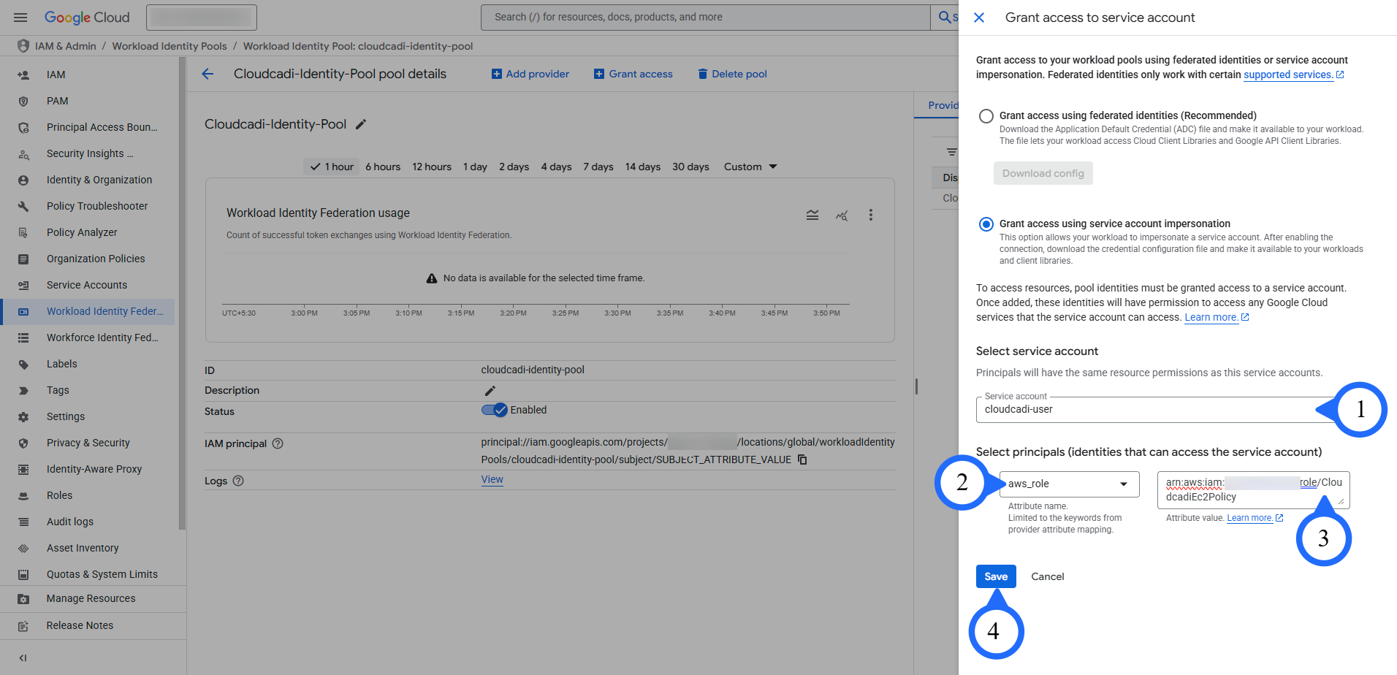The width and height of the screenshot is (1397, 675).
Task: Open the main navigation hamburger menu
Action: tap(20, 18)
